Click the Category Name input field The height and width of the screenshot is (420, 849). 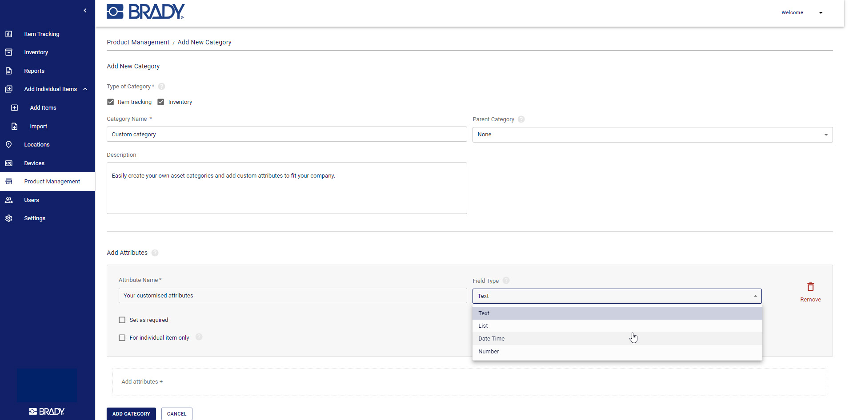click(287, 135)
